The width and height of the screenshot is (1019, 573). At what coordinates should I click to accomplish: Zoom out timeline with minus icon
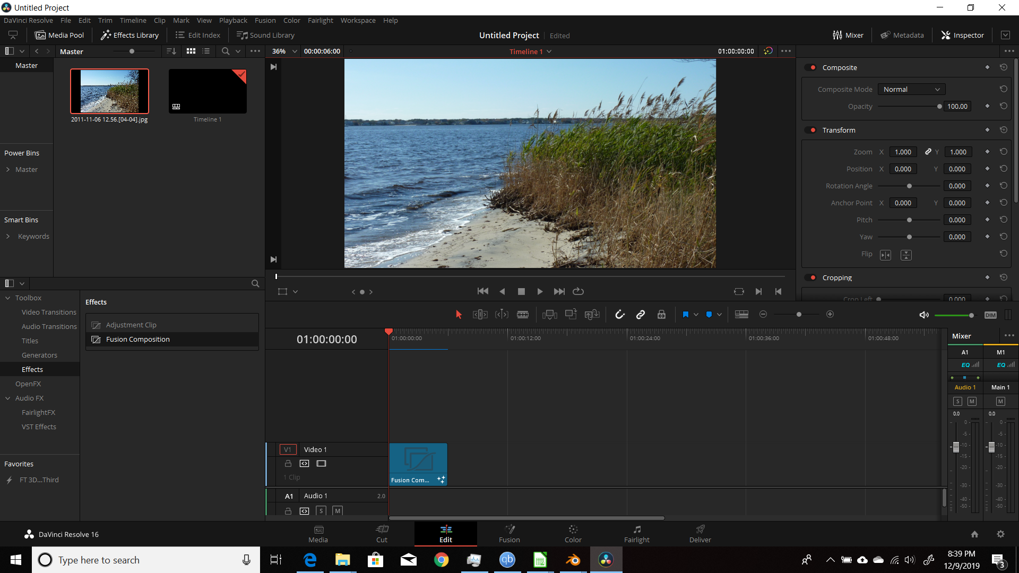(763, 315)
